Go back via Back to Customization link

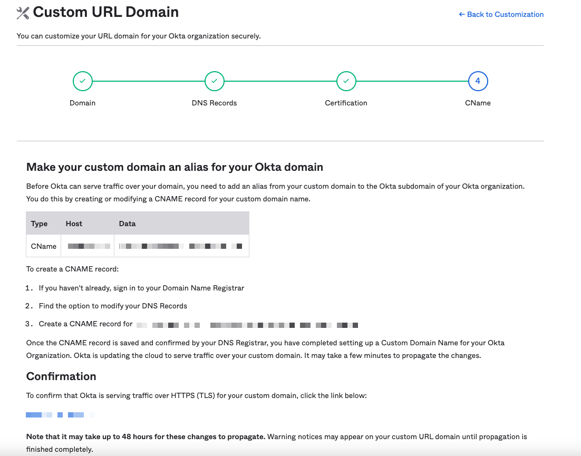501,14
